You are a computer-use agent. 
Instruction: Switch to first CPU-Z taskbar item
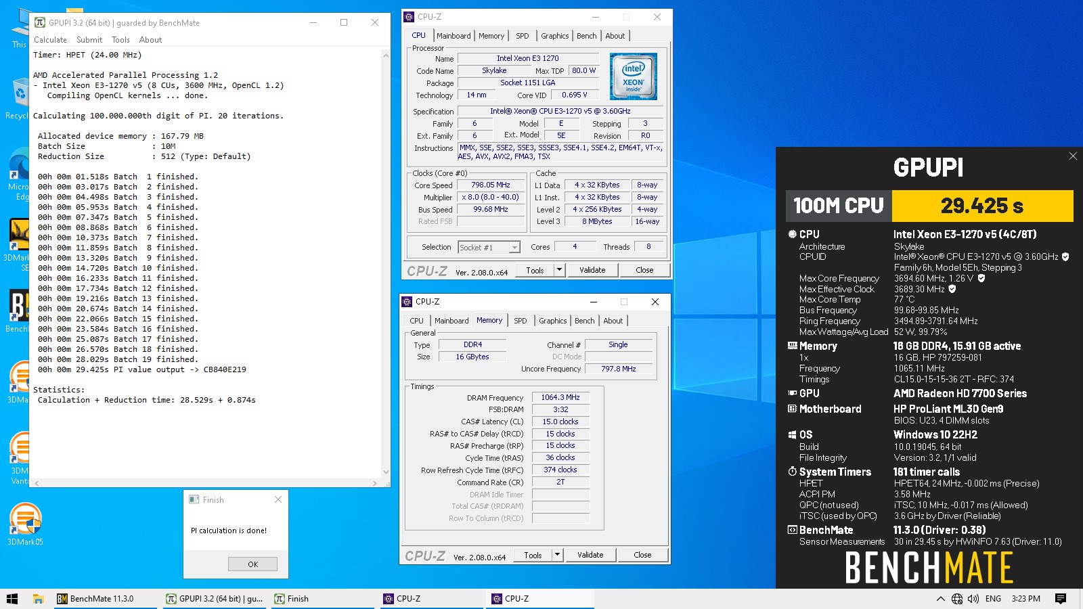pyautogui.click(x=431, y=599)
